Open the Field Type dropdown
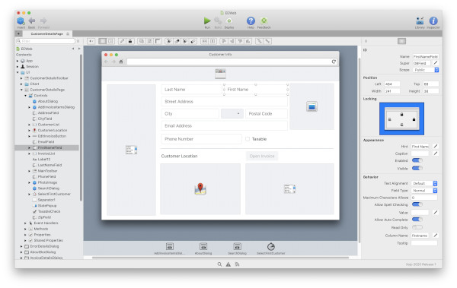The height and width of the screenshot is (288, 457). click(x=424, y=191)
